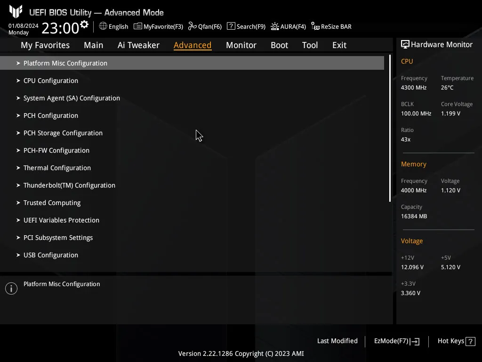
Task: Expand System Agent (SA) Configuration
Action: [72, 98]
